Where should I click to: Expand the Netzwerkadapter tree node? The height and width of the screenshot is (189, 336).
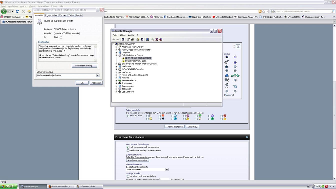click(x=116, y=80)
